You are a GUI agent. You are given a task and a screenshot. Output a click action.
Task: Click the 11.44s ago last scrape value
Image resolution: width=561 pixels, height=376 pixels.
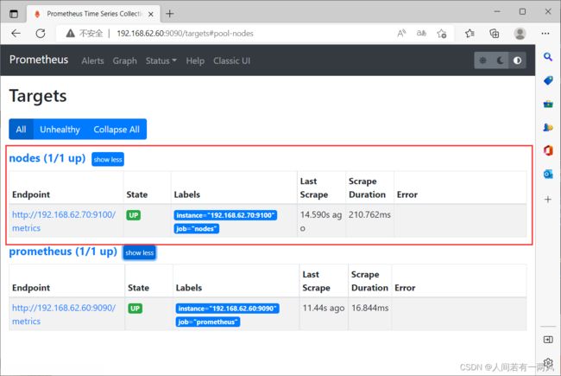(324, 308)
